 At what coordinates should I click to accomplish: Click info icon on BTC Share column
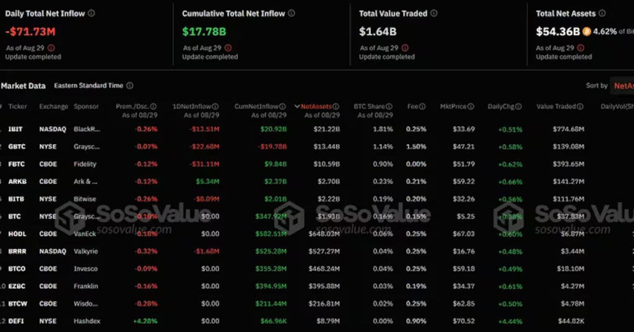coord(389,106)
